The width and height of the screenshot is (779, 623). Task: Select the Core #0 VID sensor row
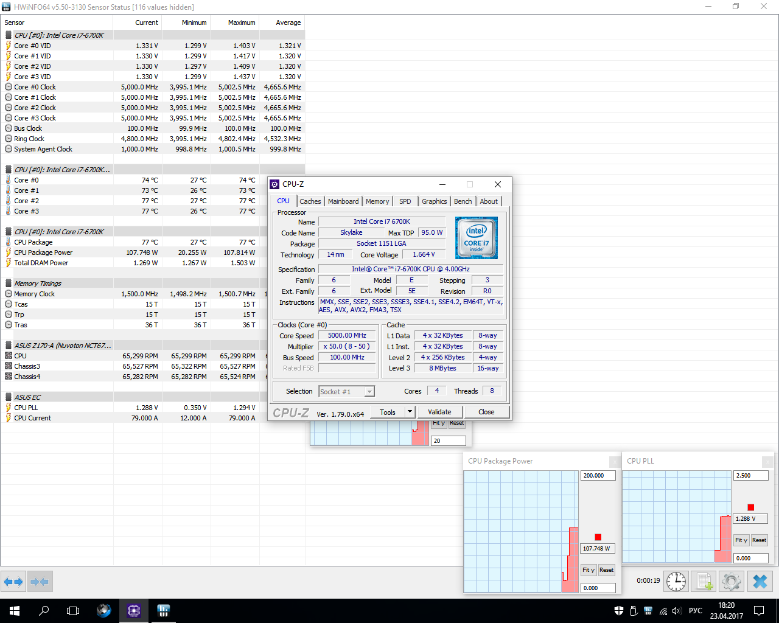click(153, 46)
